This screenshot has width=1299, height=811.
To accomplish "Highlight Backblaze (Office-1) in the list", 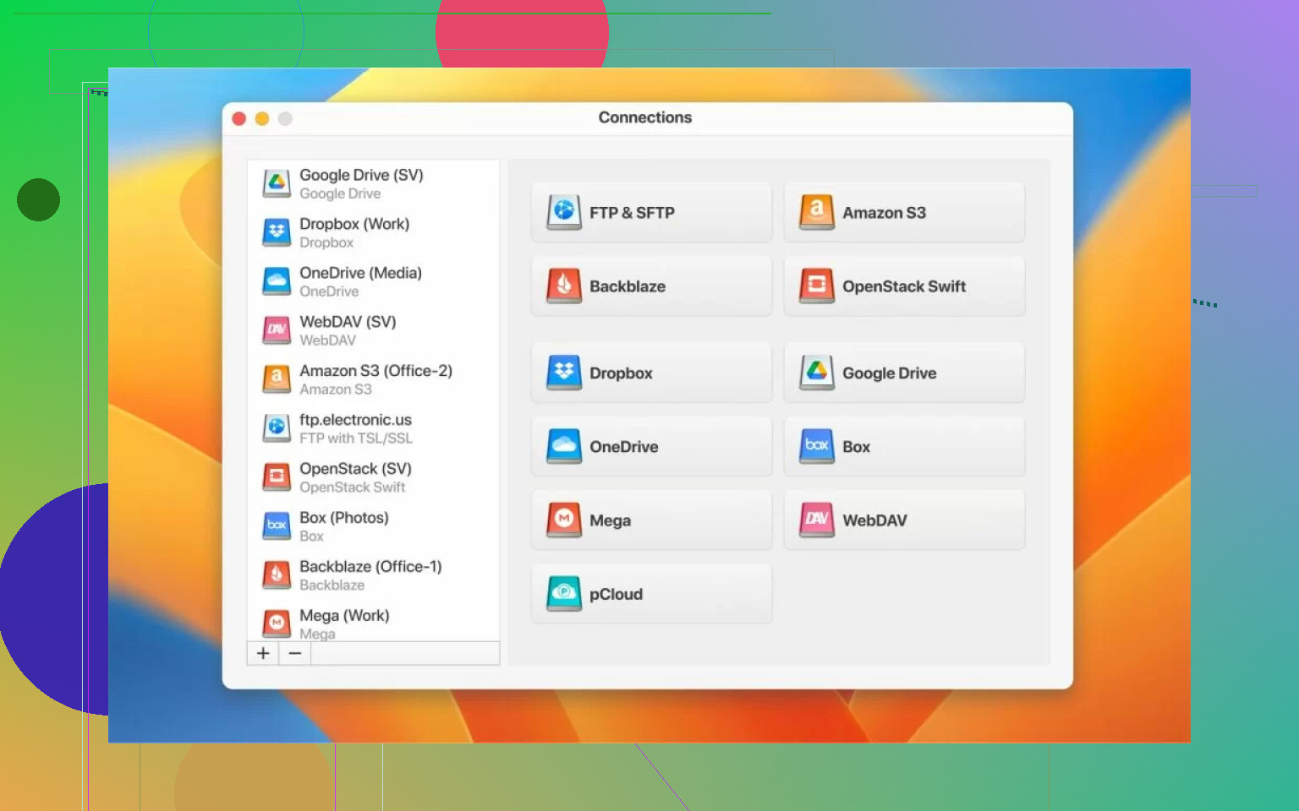I will [x=372, y=575].
